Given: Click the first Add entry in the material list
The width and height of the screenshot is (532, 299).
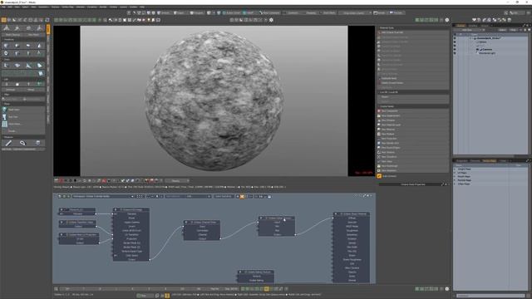Looking at the screenshot, I should point(413,110).
